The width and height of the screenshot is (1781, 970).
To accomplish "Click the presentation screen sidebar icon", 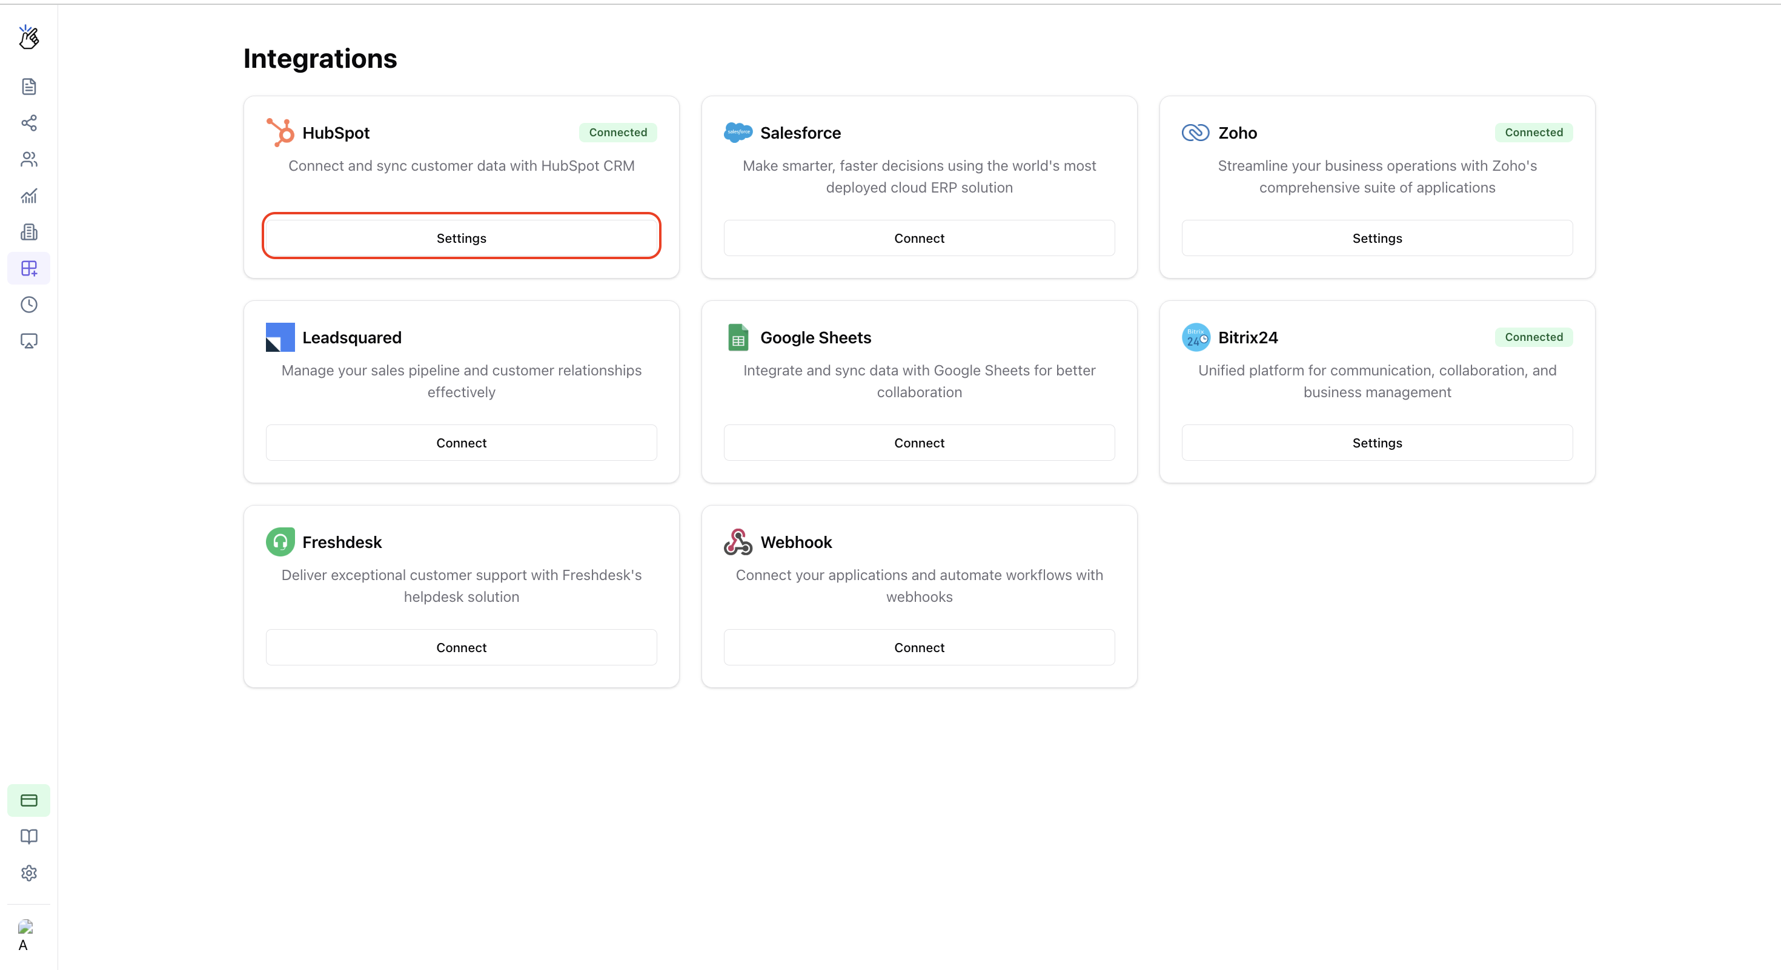I will [x=28, y=341].
